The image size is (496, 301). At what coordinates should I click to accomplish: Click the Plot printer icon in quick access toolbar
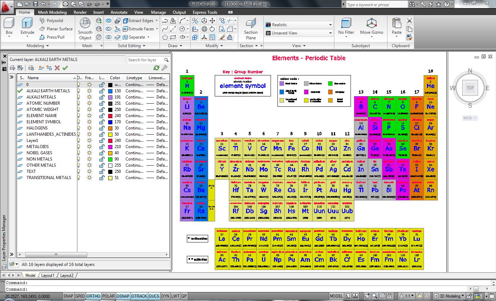(x=65, y=4)
